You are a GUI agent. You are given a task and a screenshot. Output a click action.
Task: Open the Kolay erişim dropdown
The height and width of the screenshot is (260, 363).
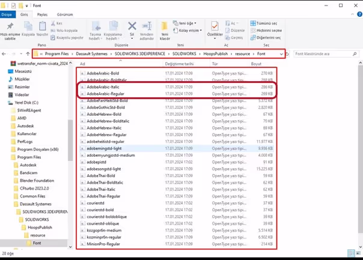[x=188, y=30]
